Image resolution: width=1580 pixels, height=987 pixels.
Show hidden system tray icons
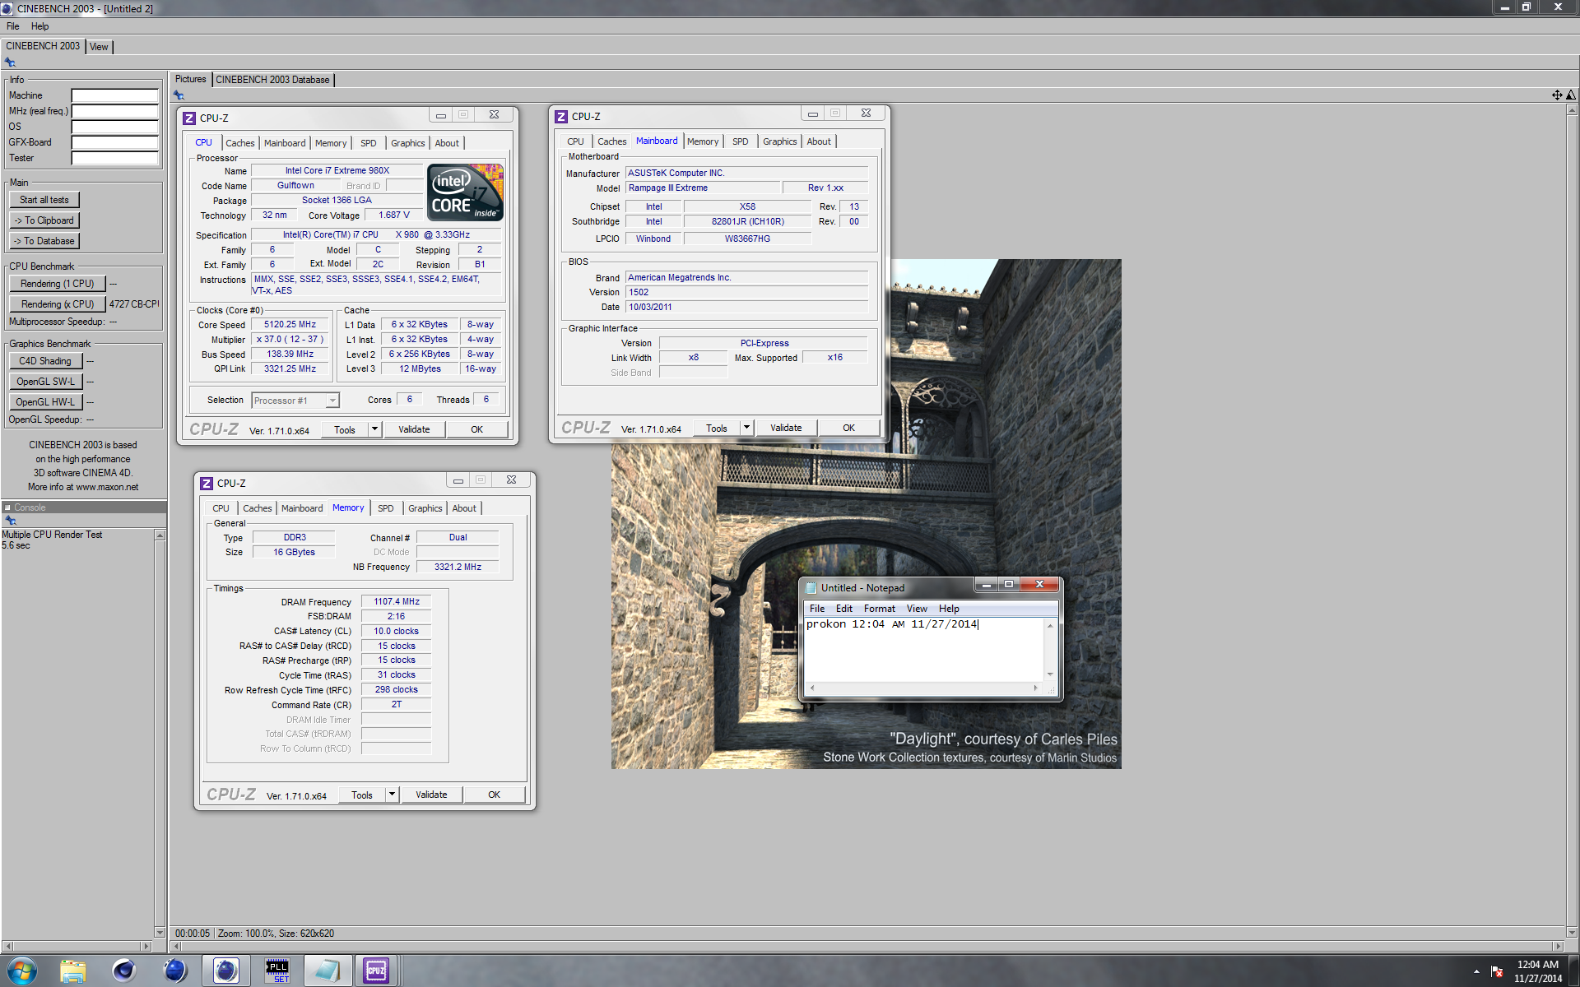[1476, 971]
